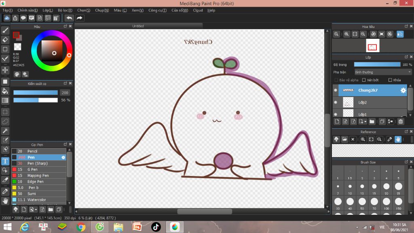Undock the Brush Size panel
Viewport: 414px width, 233px height.
406,162
